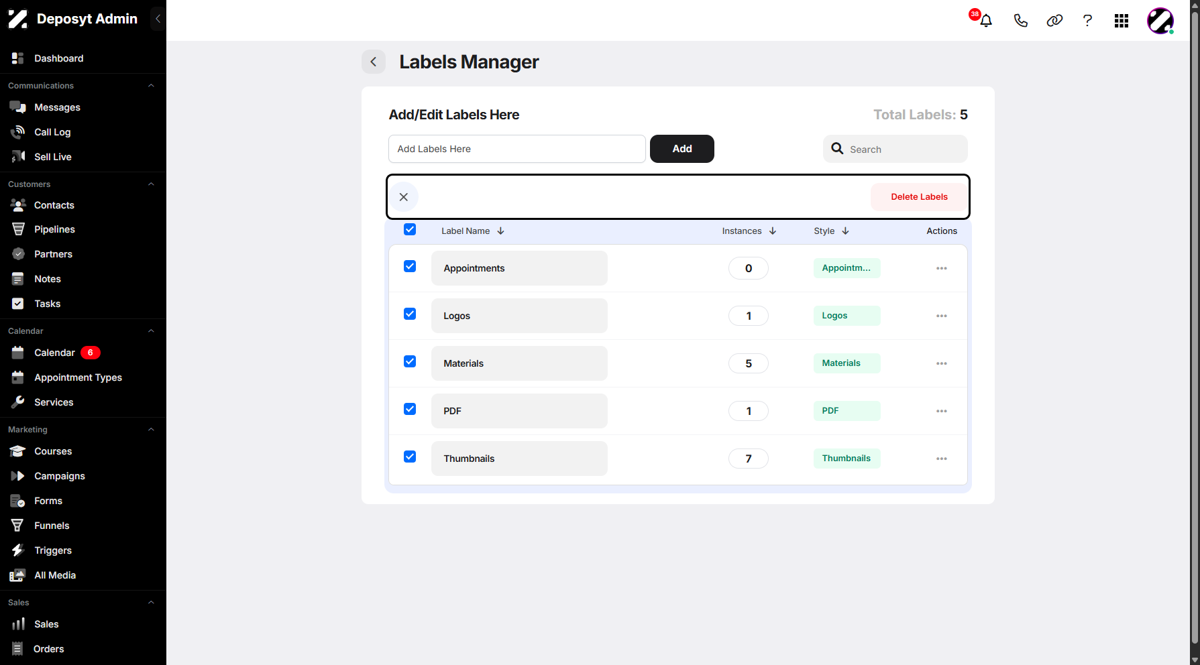The width and height of the screenshot is (1200, 665).
Task: Click the green Thumbnails style tag
Action: 847,459
